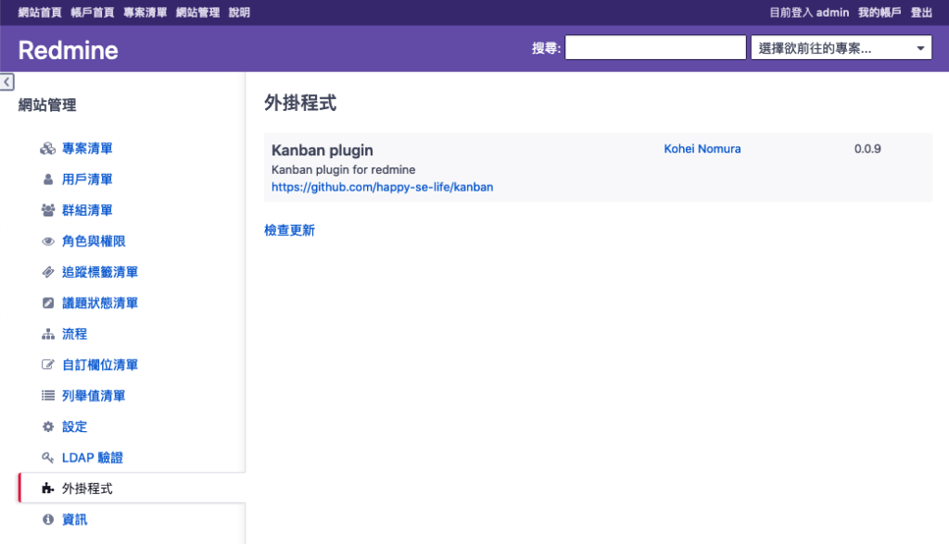Viewport: 949px width, 544px height.
Task: Select 外掛程式 in the sidebar
Action: click(87, 488)
